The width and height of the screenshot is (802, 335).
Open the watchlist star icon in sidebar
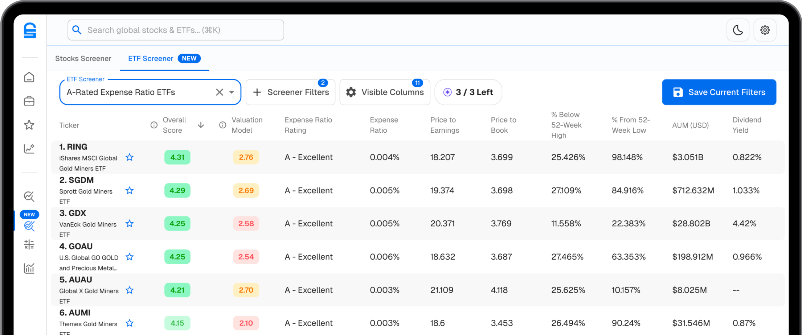29,125
